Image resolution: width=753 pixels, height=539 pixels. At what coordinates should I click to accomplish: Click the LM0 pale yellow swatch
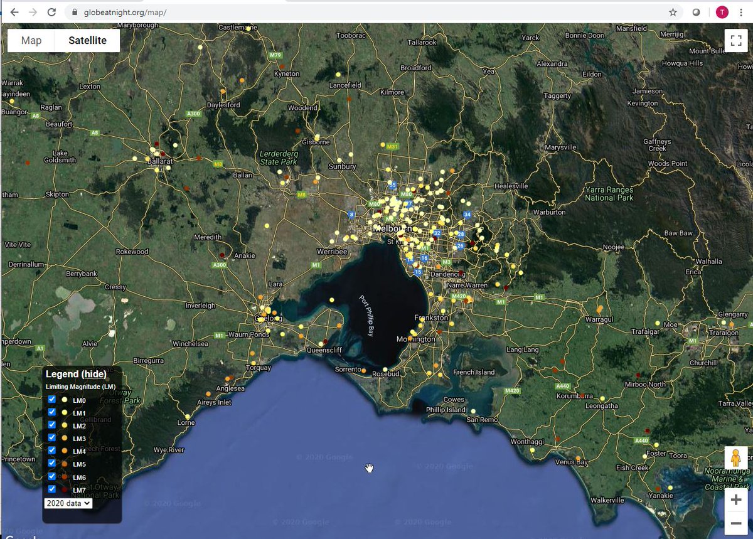[x=65, y=400]
